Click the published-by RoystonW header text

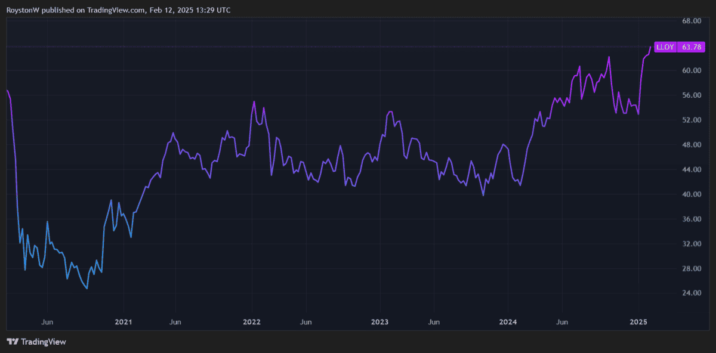tap(119, 10)
